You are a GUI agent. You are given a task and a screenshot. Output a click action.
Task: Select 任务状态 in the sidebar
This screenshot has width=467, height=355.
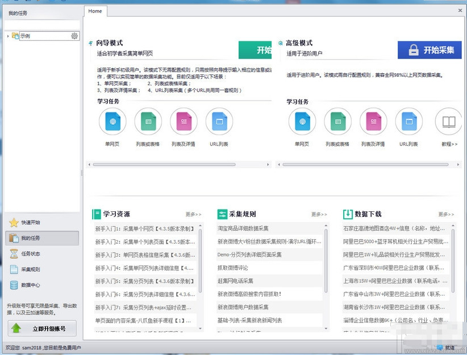coord(31,254)
